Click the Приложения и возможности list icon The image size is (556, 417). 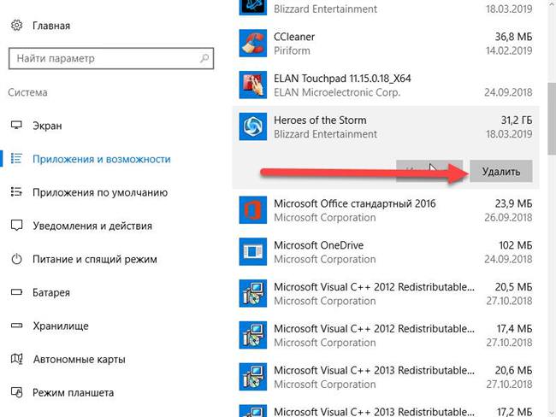click(16, 159)
